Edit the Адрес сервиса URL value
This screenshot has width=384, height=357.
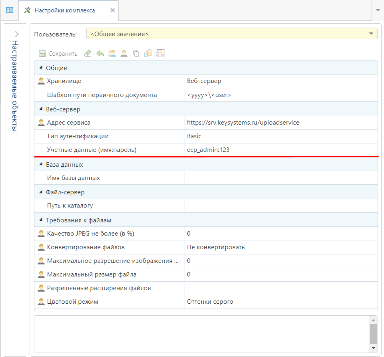coord(281,123)
